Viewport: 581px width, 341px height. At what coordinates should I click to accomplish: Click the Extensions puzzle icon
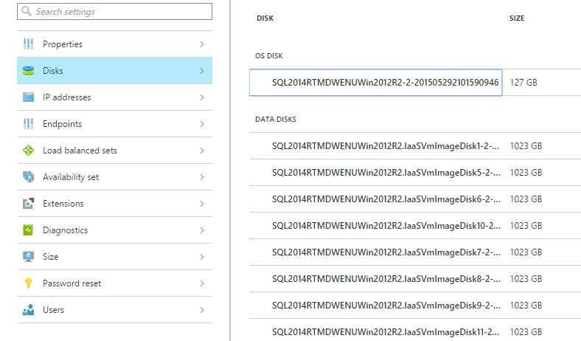tap(29, 204)
